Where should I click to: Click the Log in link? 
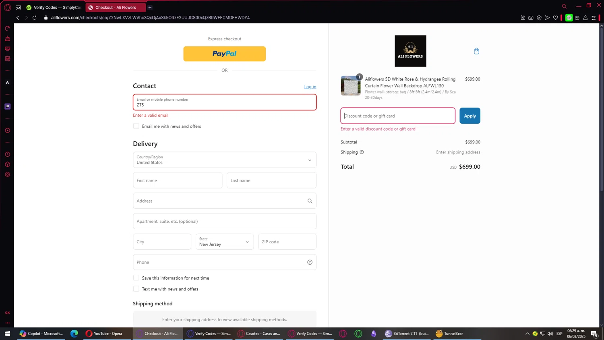(310, 87)
